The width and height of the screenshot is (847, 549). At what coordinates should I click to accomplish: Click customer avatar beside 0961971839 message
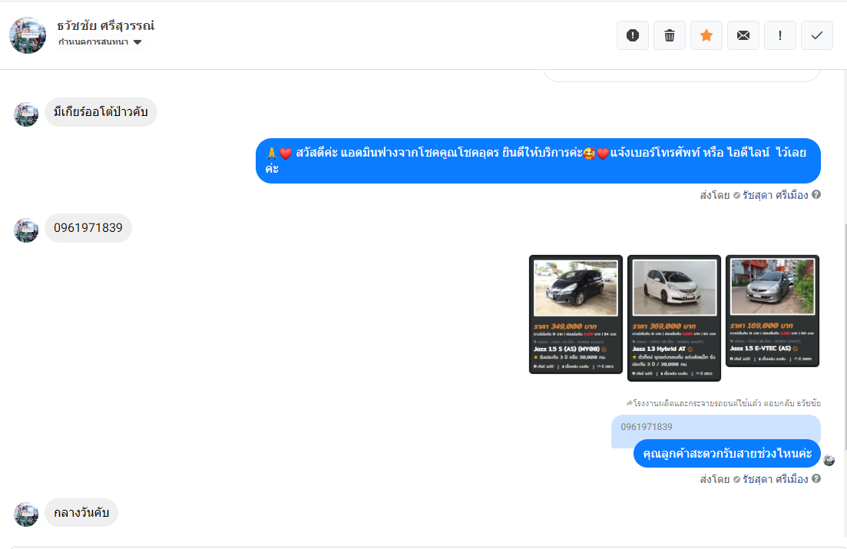tap(26, 230)
